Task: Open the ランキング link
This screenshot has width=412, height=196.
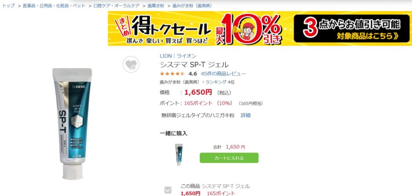Action: coord(216,82)
